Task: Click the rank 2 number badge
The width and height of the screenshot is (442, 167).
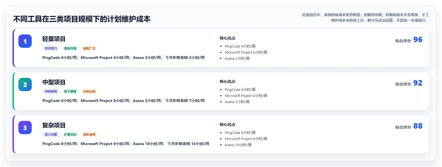Action: click(25, 84)
